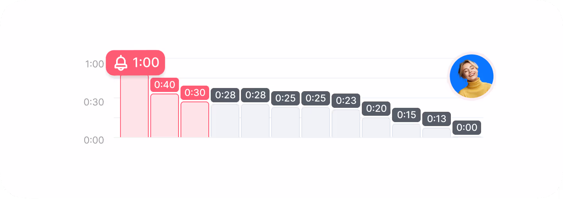This screenshot has height=199, width=563.
Task: Click the pink bar beneath the 0:40 label
Action: pos(165,116)
